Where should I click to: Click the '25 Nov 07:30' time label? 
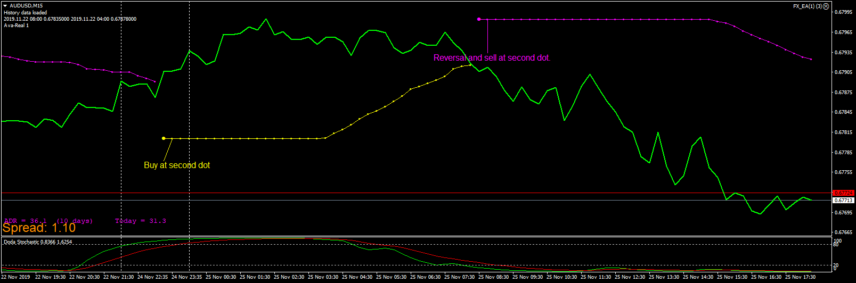click(460, 277)
